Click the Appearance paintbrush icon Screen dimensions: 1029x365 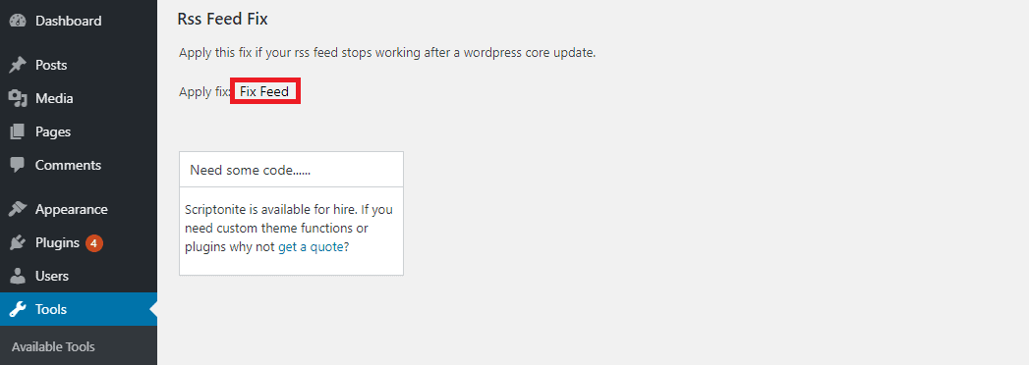[18, 210]
